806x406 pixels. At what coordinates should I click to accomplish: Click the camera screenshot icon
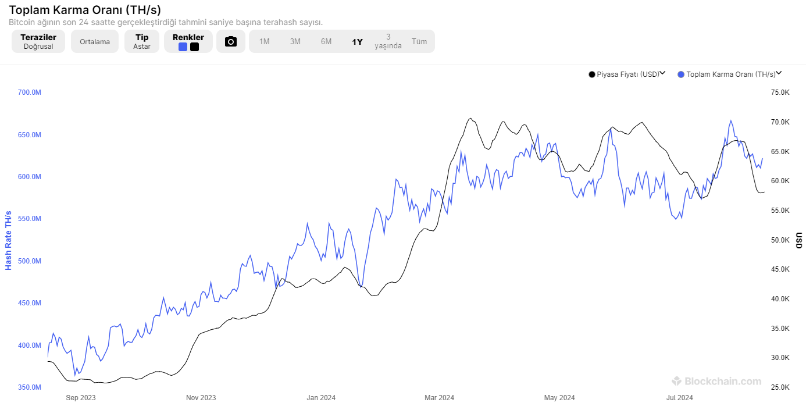click(231, 41)
